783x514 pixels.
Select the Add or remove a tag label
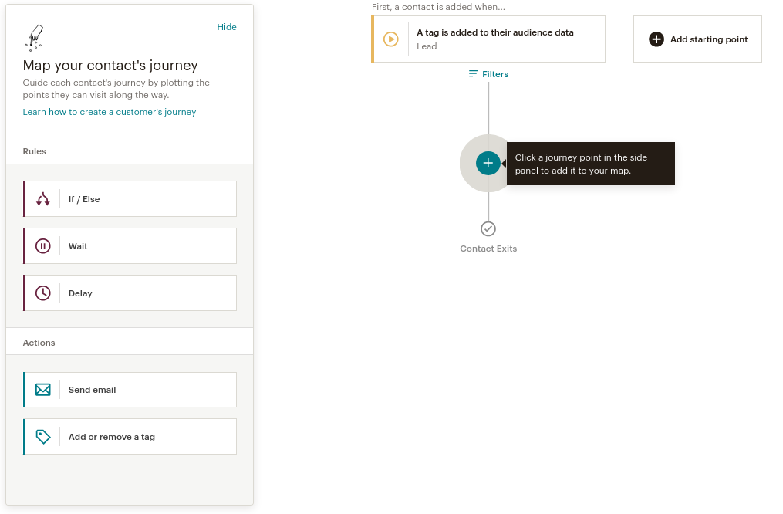[112, 437]
